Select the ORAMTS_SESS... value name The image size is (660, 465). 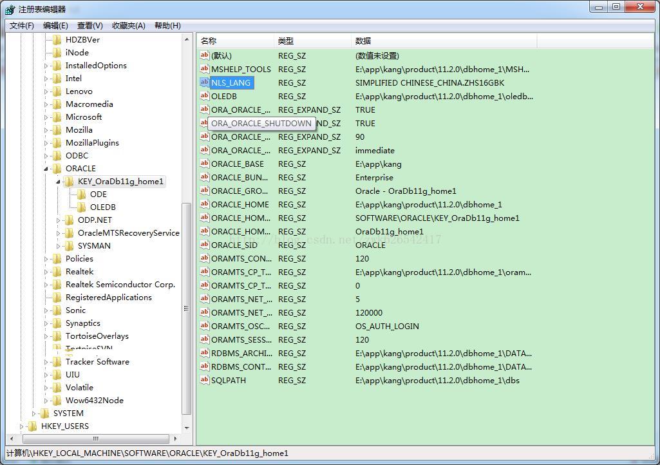pyautogui.click(x=241, y=339)
